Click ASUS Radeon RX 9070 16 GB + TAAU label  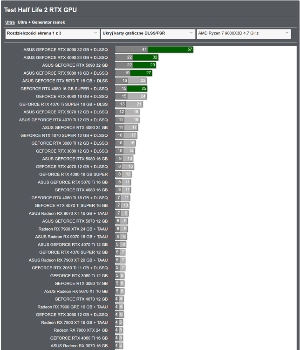point(71,237)
